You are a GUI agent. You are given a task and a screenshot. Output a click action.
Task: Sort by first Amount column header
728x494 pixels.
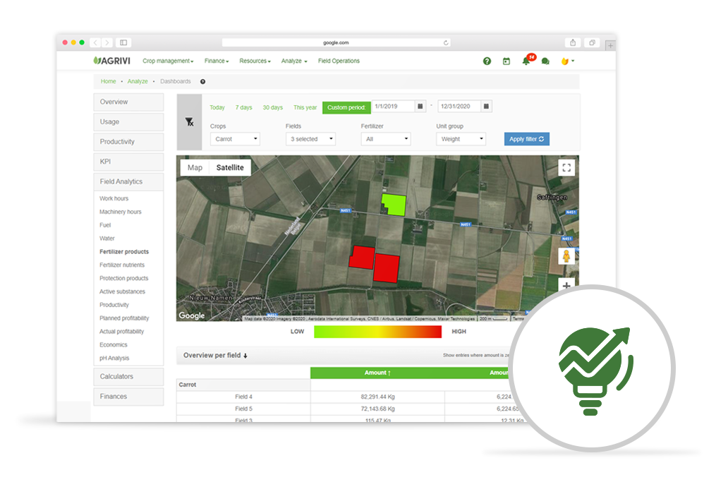tap(377, 373)
